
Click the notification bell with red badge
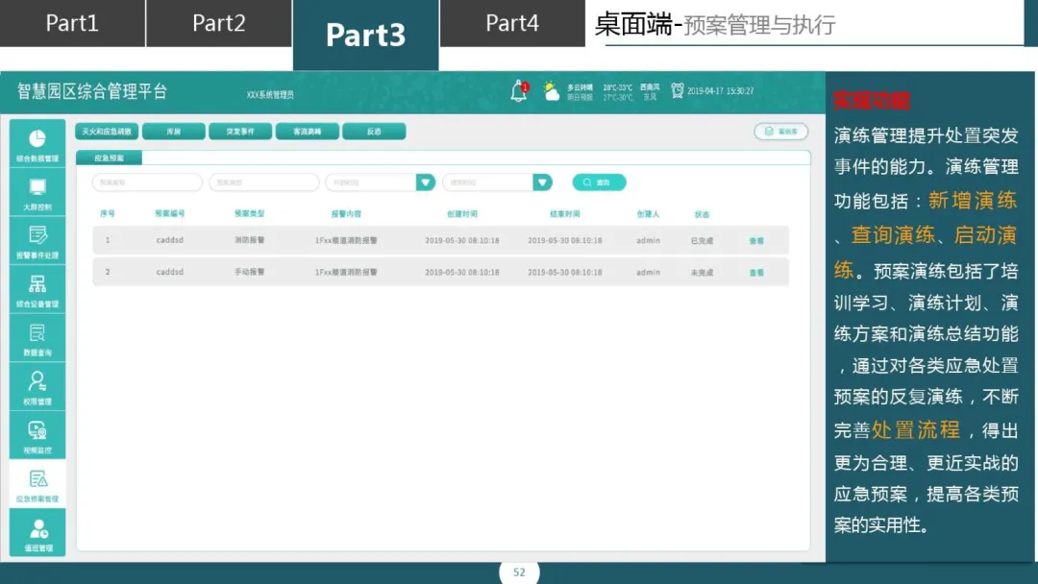pyautogui.click(x=520, y=91)
